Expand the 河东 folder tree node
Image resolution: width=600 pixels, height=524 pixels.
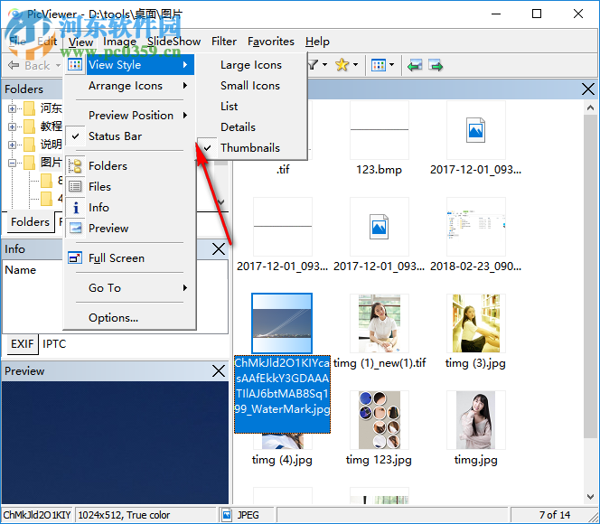[x=12, y=108]
